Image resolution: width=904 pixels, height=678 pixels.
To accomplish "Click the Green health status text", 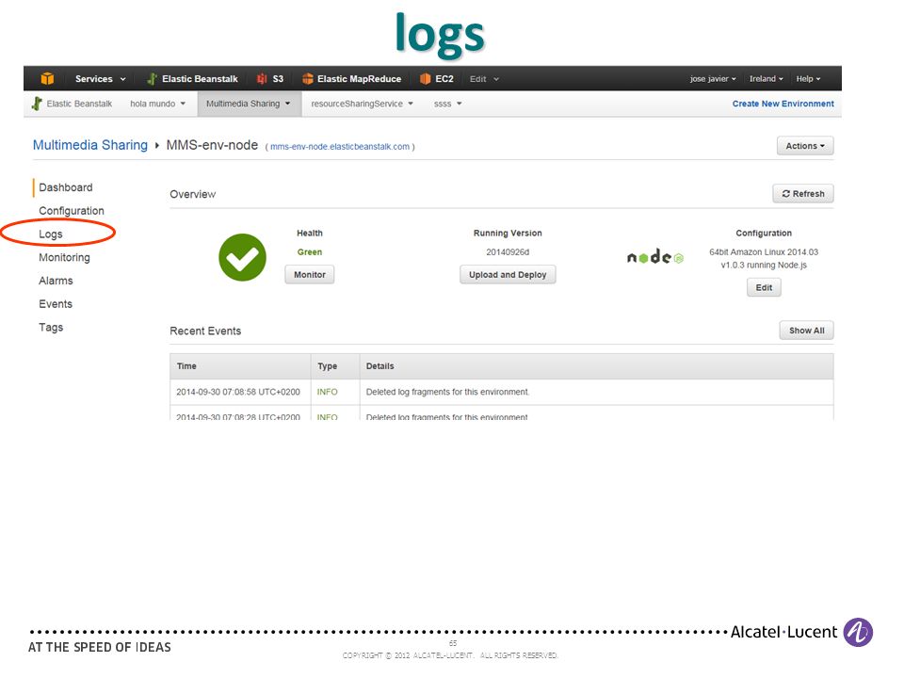I will [310, 252].
